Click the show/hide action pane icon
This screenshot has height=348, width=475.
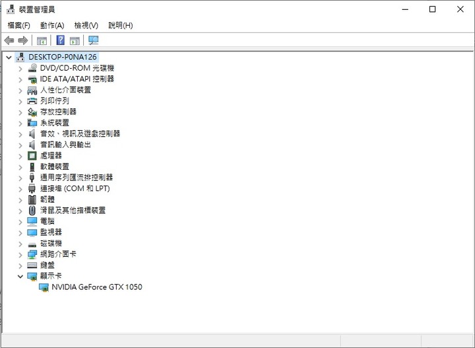pyautogui.click(x=75, y=40)
